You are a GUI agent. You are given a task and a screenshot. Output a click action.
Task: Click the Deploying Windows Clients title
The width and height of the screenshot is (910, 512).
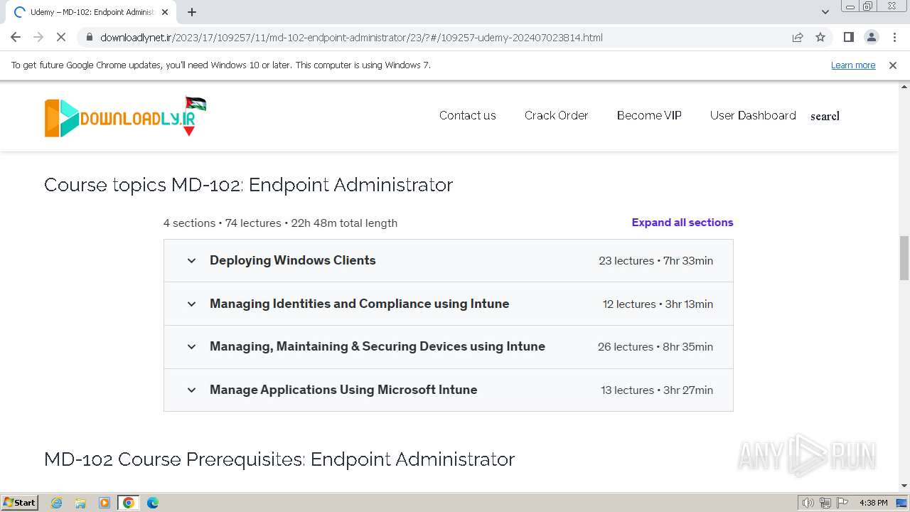click(293, 260)
